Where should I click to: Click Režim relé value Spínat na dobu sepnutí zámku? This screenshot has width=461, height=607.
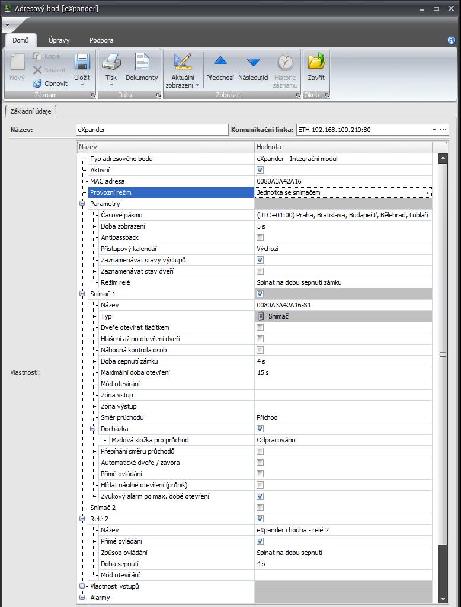point(299,282)
